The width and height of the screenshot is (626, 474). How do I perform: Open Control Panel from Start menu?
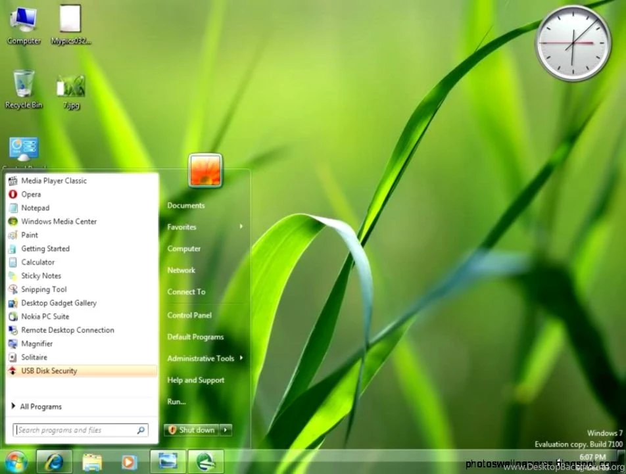click(x=189, y=315)
